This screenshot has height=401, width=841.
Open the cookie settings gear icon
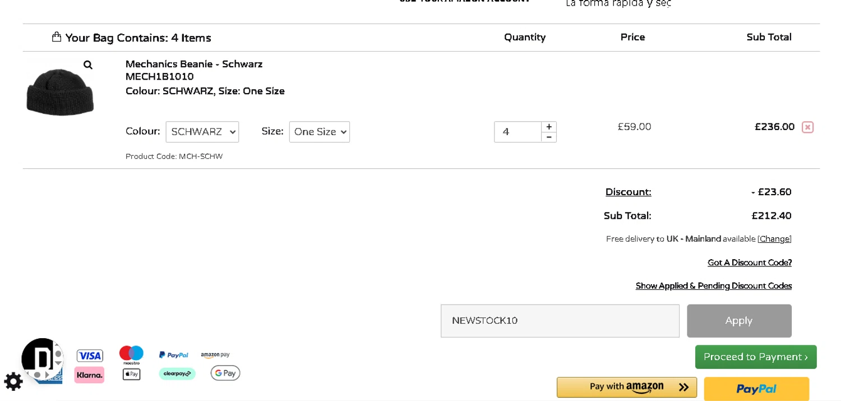[13, 381]
